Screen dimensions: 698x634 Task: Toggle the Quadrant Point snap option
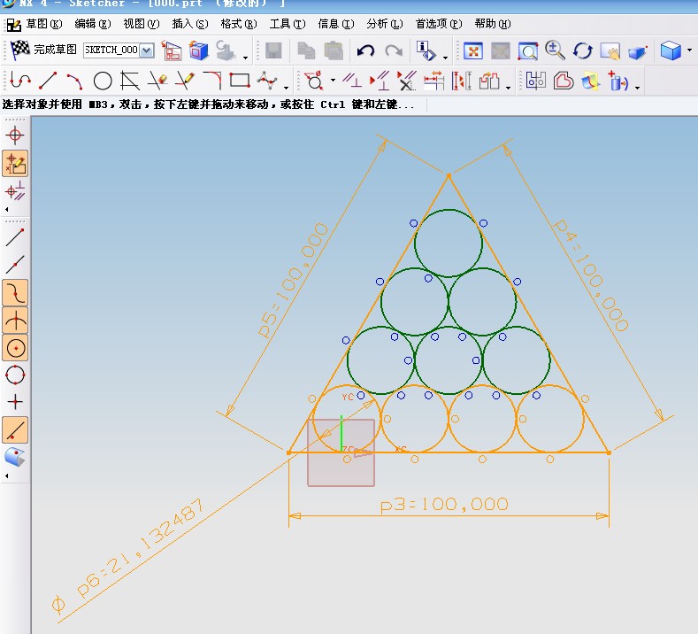15,375
